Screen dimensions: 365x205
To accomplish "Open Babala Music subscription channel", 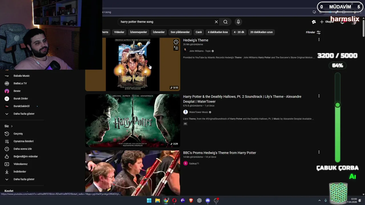I will [x=22, y=76].
